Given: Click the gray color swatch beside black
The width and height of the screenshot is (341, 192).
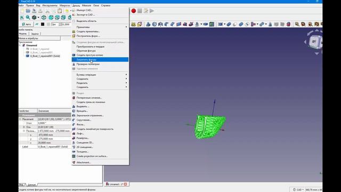Looking at the screenshot, I should pos(48,24).
